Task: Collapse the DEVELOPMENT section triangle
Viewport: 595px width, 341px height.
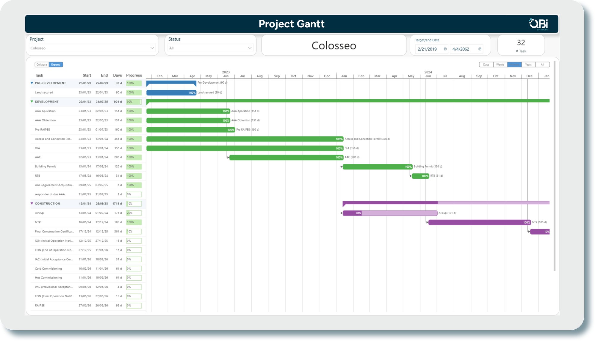Action: [32, 102]
